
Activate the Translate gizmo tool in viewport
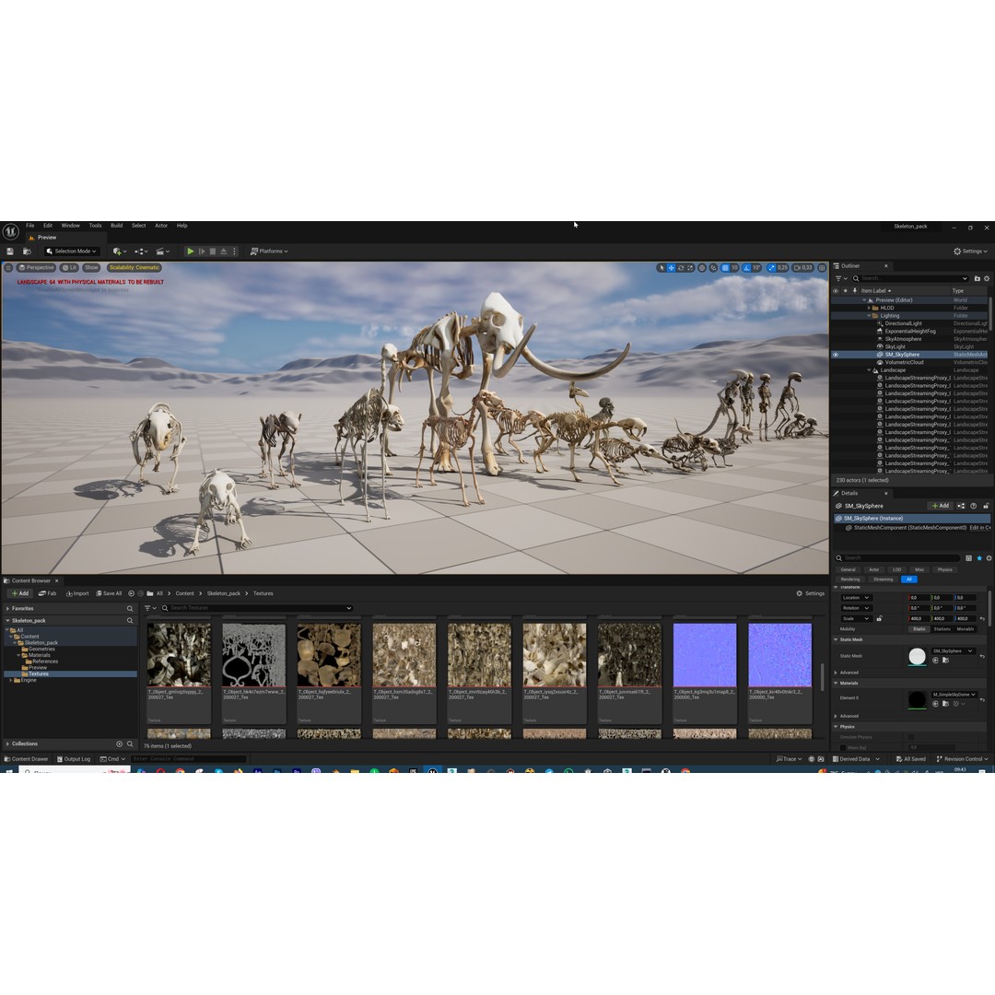[671, 268]
